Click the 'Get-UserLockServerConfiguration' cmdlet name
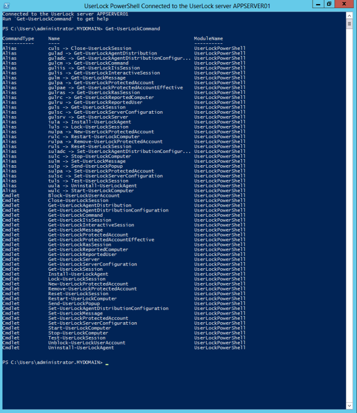Viewport: 357px width, 413px height. 92,265
